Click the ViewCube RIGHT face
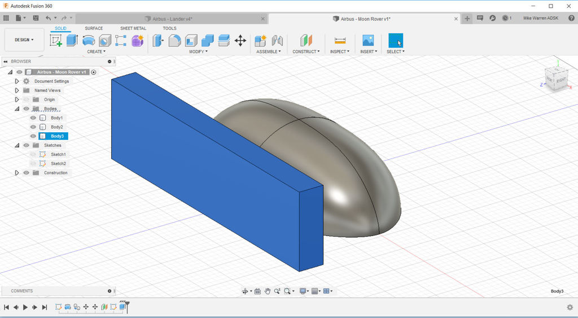 (x=561, y=80)
